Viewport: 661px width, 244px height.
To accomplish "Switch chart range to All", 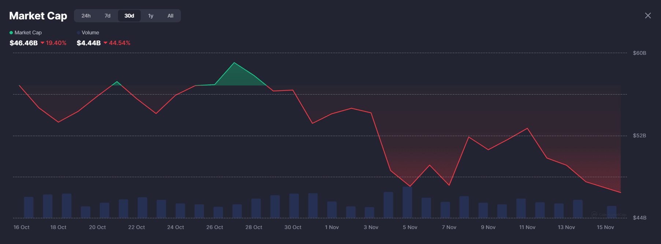I will [170, 16].
